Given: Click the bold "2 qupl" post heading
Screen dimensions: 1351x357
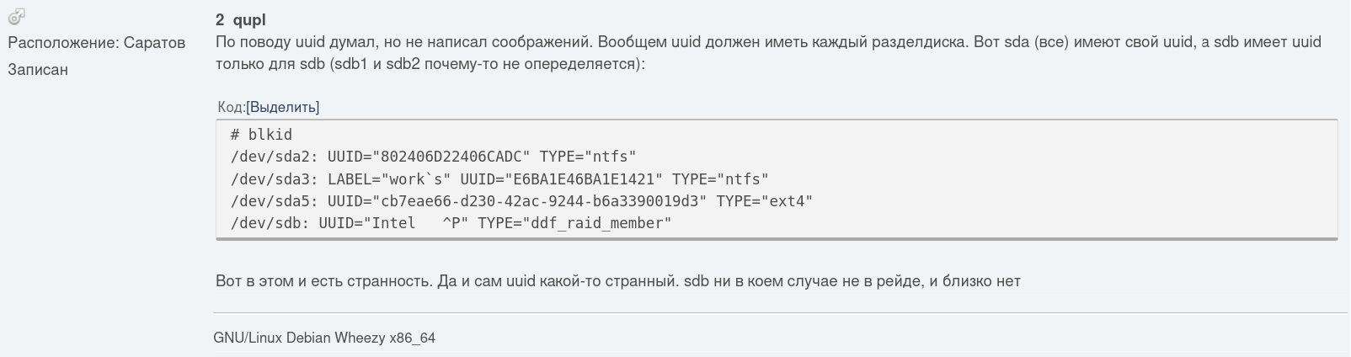Looking at the screenshot, I should point(241,19).
